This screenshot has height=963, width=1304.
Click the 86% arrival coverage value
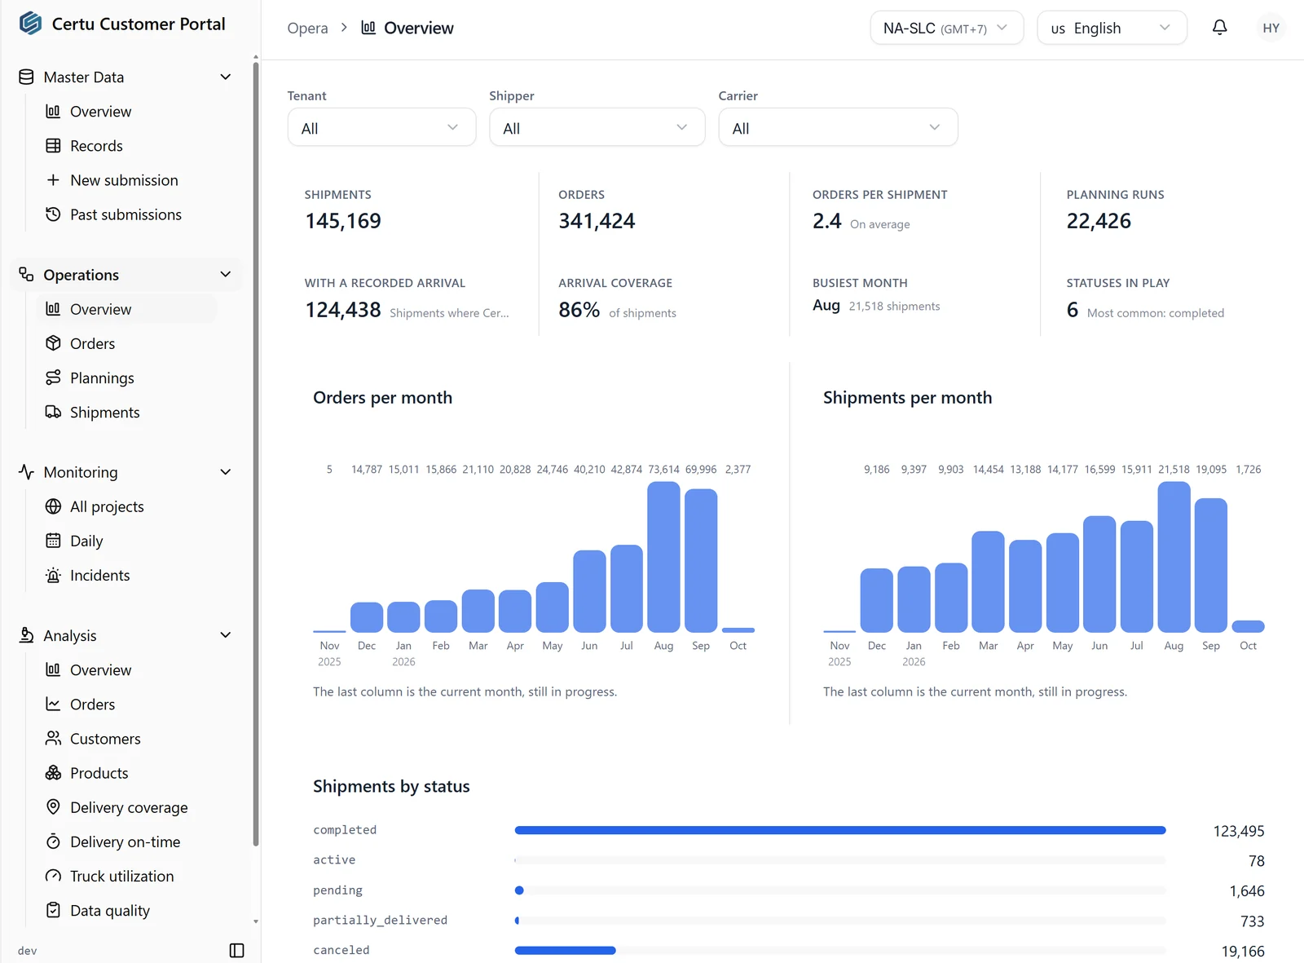point(579,310)
